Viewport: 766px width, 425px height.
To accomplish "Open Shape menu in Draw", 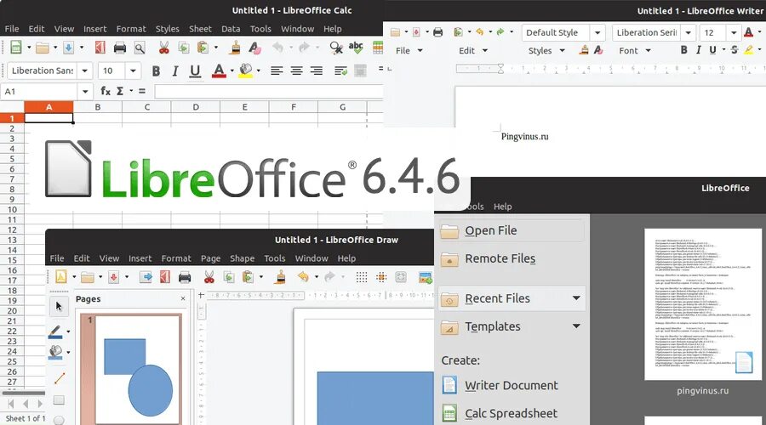I will 243,258.
